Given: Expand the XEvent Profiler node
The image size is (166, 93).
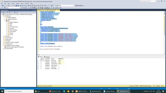Looking at the screenshot, I should click(x=3, y=49).
